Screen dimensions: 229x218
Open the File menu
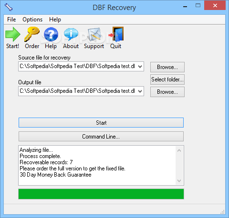click(11, 20)
